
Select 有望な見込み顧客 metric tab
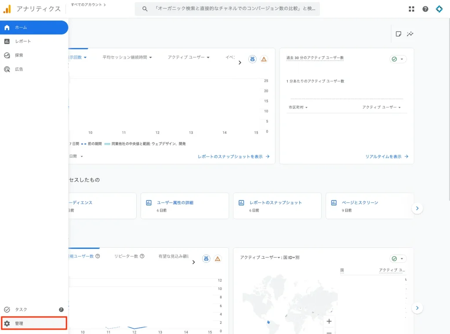click(174, 256)
